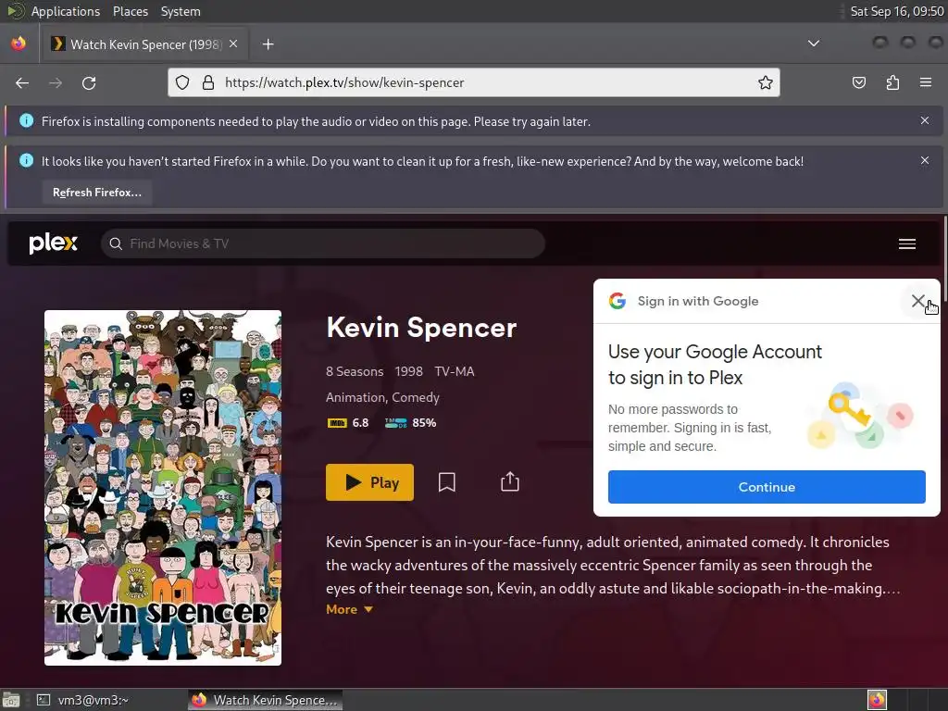The width and height of the screenshot is (948, 711).
Task: Open the Plex hamburger menu
Action: coord(907,243)
